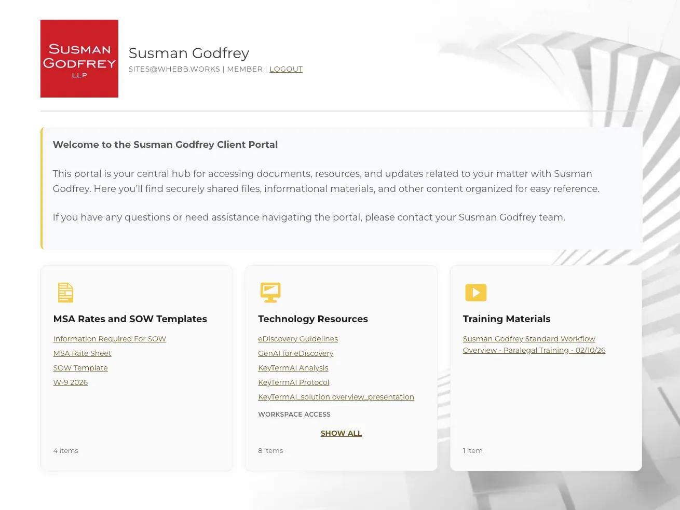Click the document icon above MSA Rates
The image size is (680, 510).
click(x=65, y=293)
